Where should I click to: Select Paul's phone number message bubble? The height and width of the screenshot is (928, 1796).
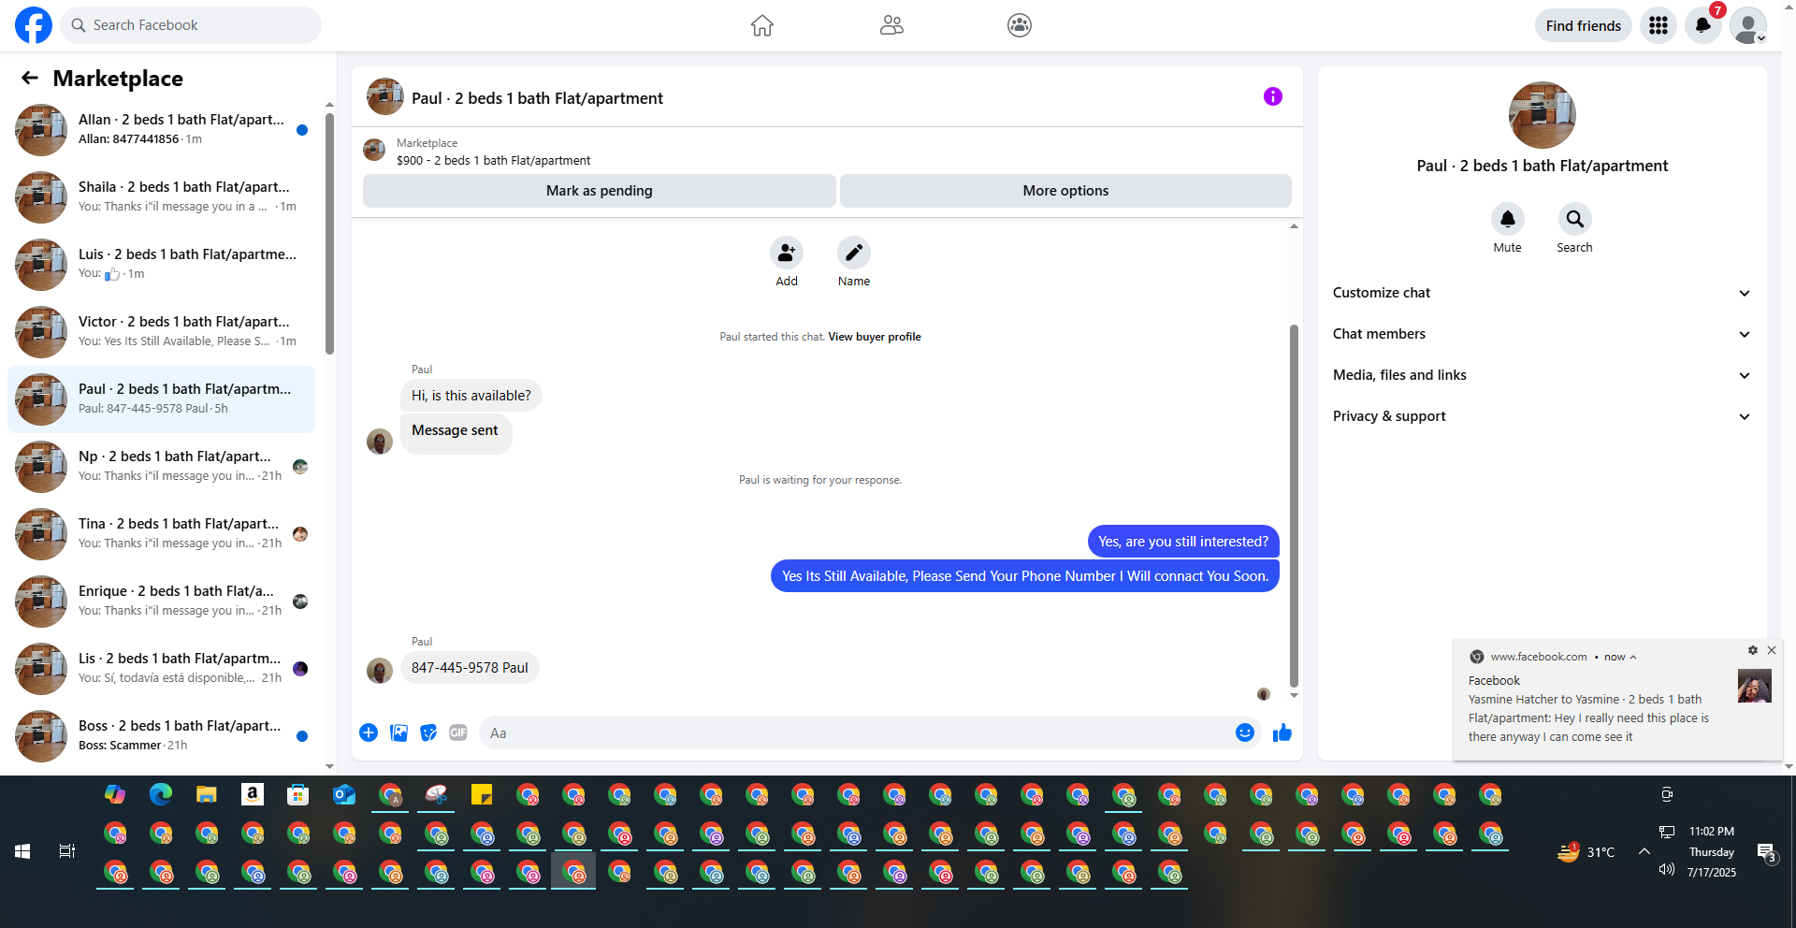(x=470, y=668)
